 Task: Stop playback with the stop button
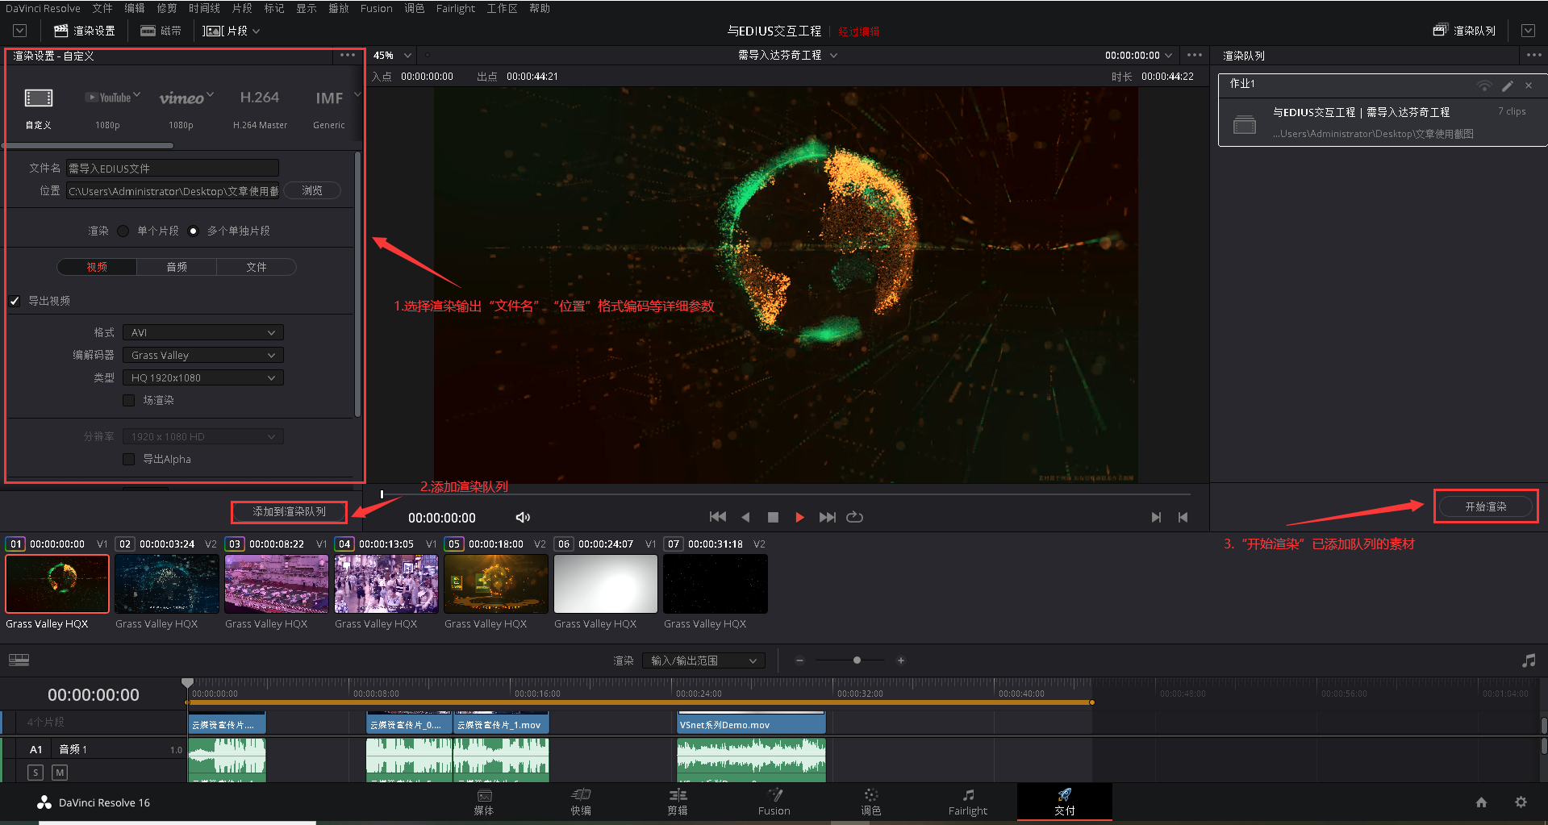[x=773, y=517]
